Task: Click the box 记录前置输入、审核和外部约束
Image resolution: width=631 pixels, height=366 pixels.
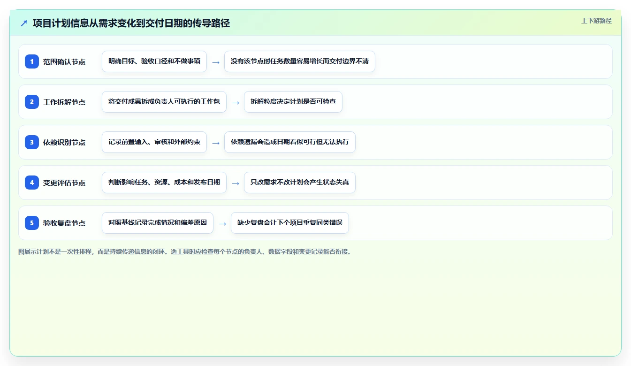Action: coord(154,142)
